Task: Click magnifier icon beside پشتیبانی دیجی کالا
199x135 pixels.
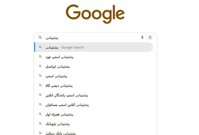Action: pos(40,85)
